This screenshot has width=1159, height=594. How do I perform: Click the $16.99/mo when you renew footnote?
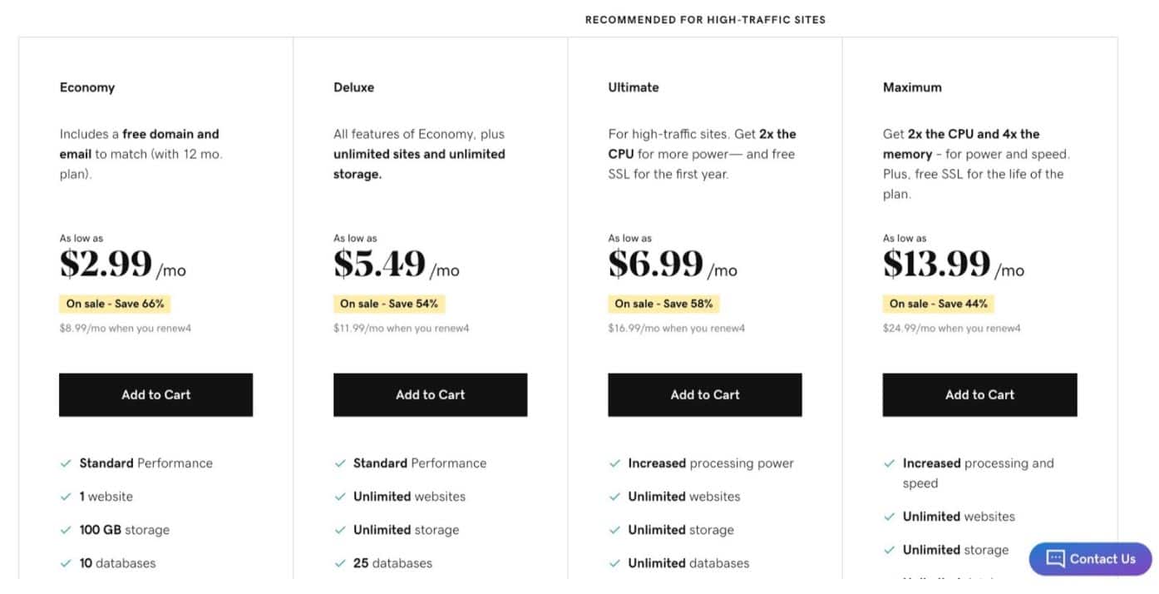[x=677, y=329]
